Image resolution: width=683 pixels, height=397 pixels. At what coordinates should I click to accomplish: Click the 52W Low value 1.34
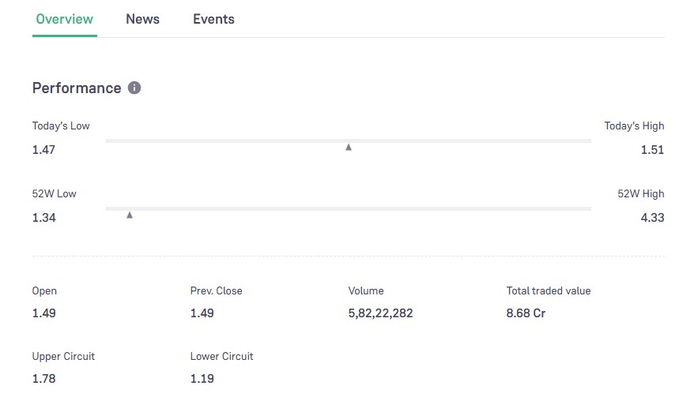[x=43, y=218]
